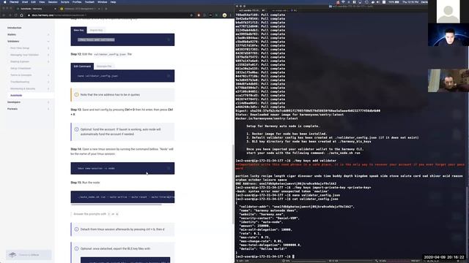Open the Apple menu
Screen dimensions: 469x263
pos(5,1)
